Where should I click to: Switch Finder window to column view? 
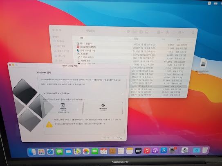tap(141, 32)
